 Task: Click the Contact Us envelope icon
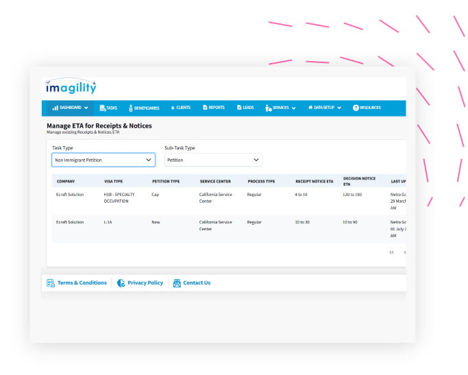(x=177, y=282)
